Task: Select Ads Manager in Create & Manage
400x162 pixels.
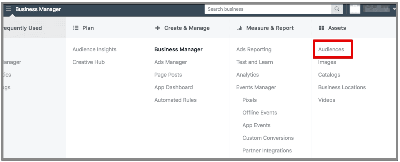Action: 170,62
